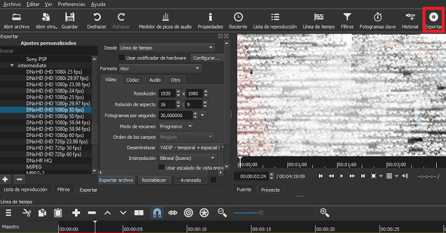The height and width of the screenshot is (233, 446).
Task: Copy the clip in the timeline toolbar
Action: point(42,213)
